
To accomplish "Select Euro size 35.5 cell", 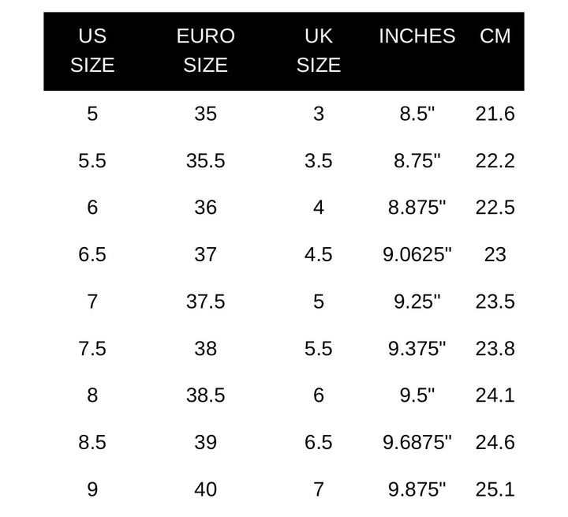I will point(206,160).
